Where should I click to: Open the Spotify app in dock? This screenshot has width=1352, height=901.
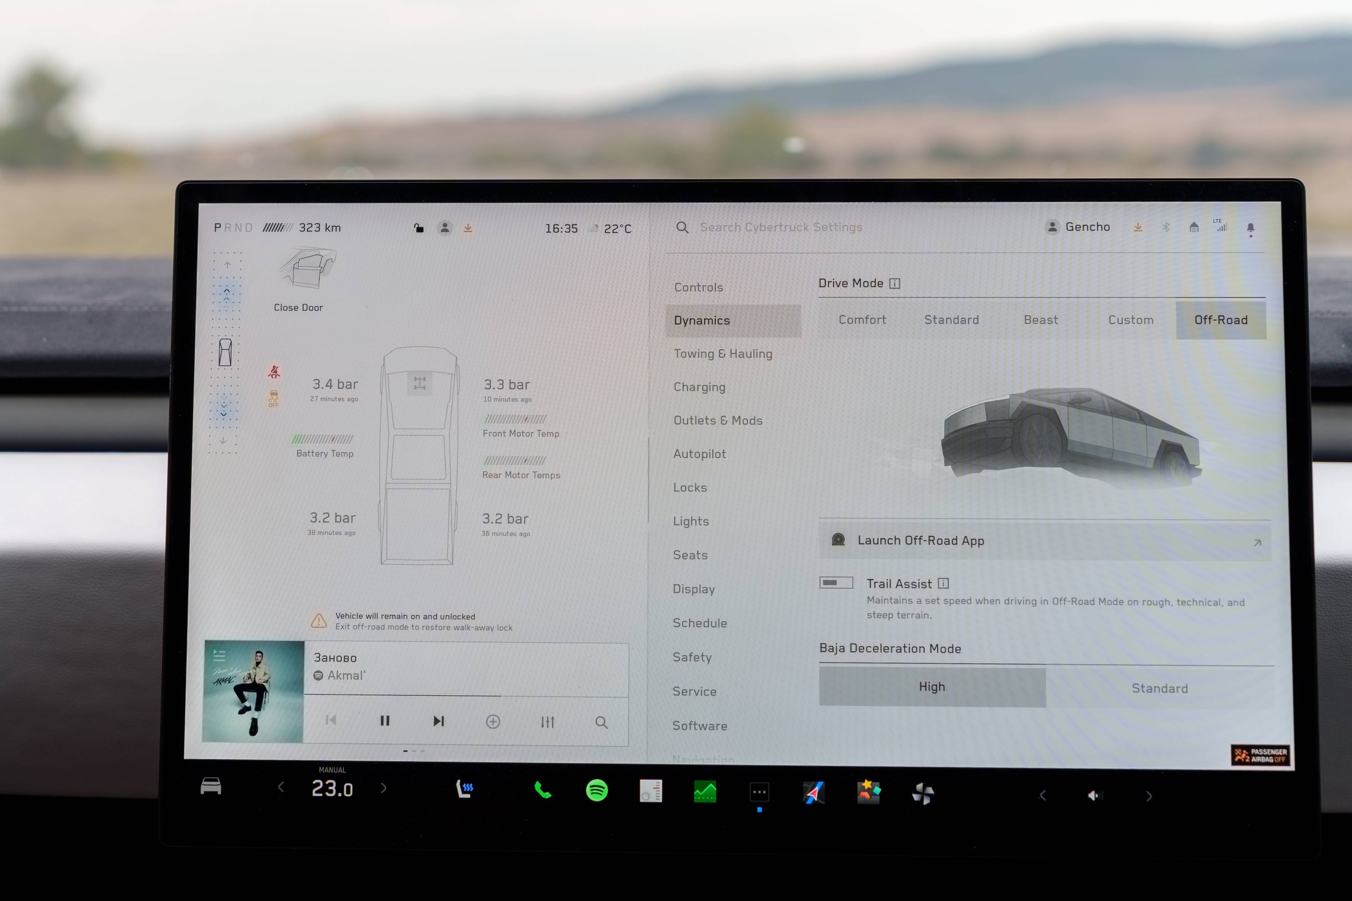click(x=596, y=791)
